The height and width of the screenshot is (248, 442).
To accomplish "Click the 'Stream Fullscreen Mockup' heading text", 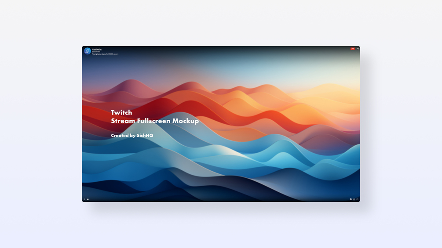I will [155, 121].
